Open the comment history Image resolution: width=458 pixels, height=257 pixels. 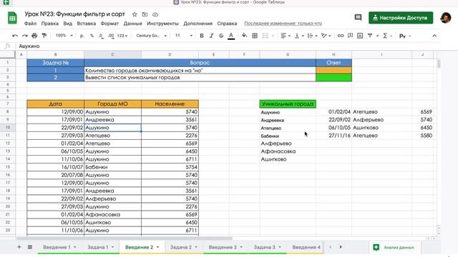coord(358,17)
